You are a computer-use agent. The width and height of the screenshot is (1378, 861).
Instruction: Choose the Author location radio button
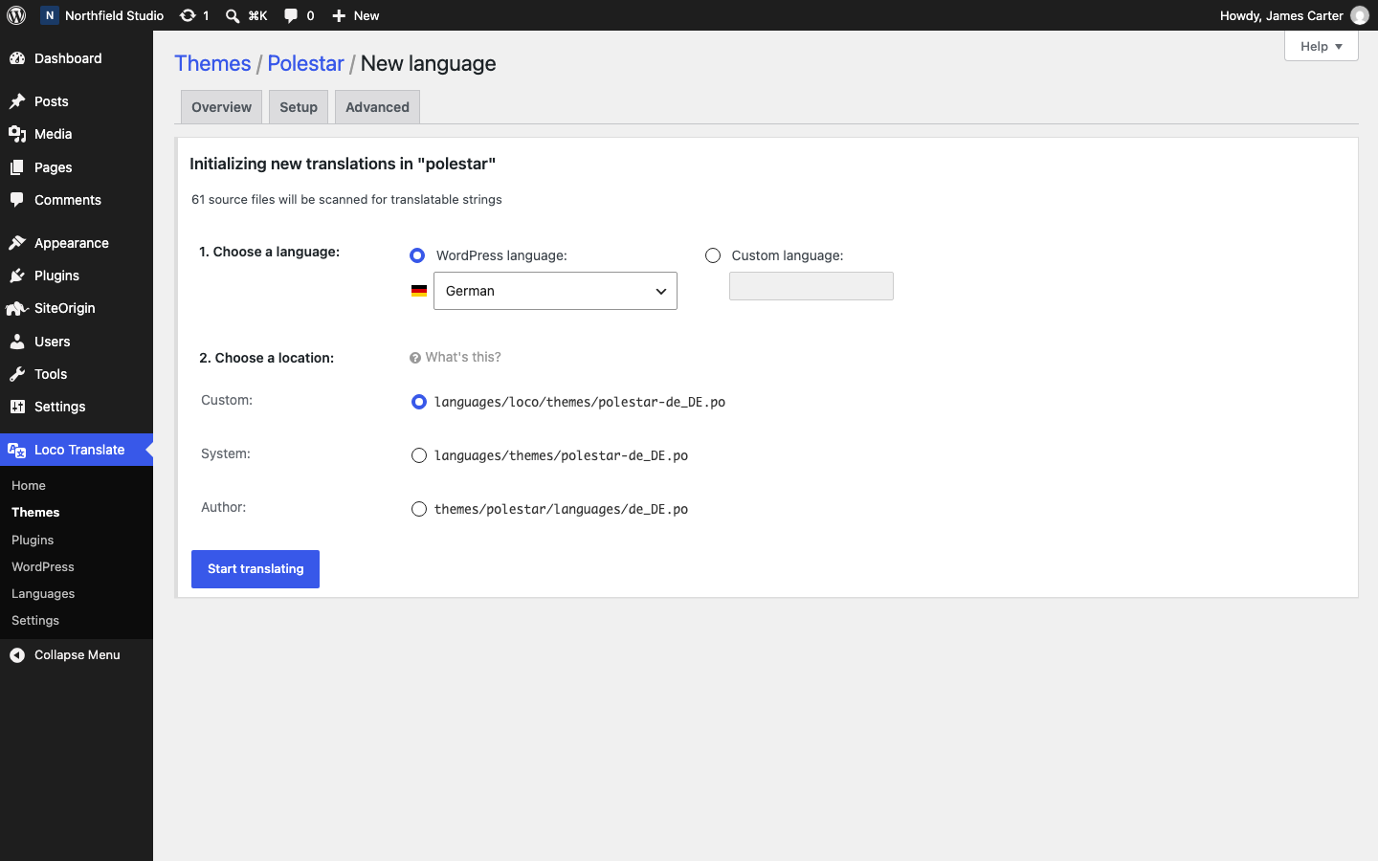(419, 509)
